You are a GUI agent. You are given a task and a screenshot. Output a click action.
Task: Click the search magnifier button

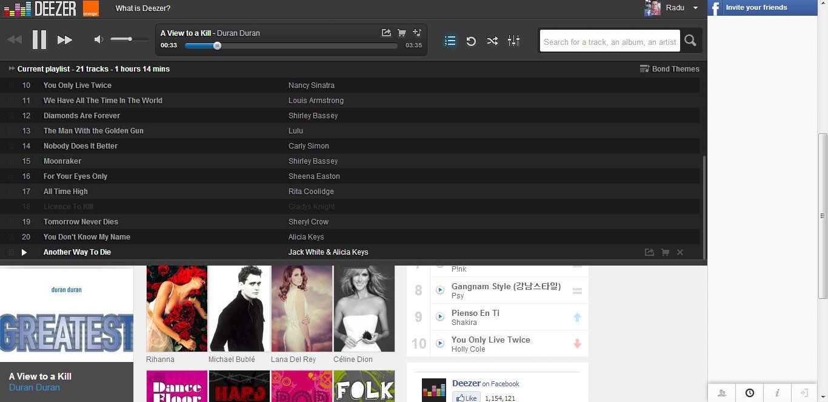690,41
